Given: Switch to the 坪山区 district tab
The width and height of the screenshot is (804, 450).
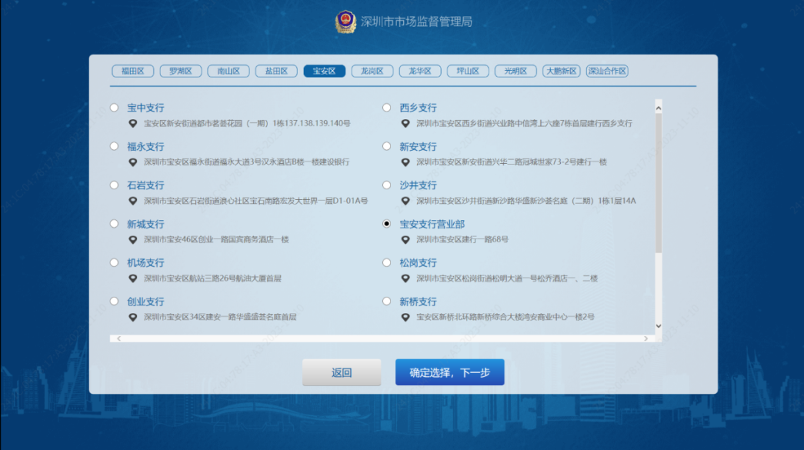Looking at the screenshot, I should click(468, 72).
